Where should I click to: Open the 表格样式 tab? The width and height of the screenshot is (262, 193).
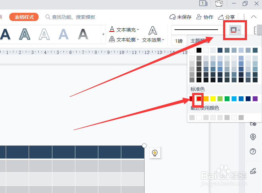pos(24,17)
